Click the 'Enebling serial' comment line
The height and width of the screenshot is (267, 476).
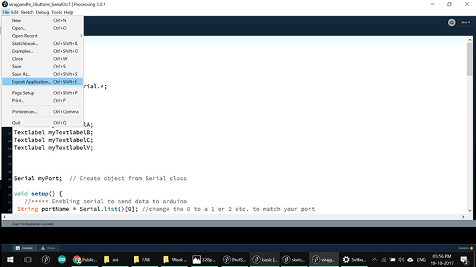pos(106,201)
